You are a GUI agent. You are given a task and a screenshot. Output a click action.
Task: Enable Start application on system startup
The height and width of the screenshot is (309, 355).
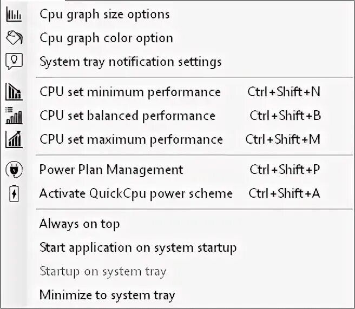point(138,247)
